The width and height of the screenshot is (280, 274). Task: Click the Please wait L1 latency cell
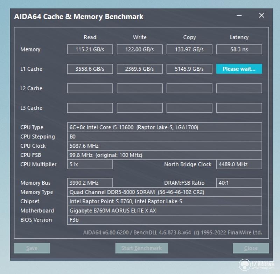[239, 69]
